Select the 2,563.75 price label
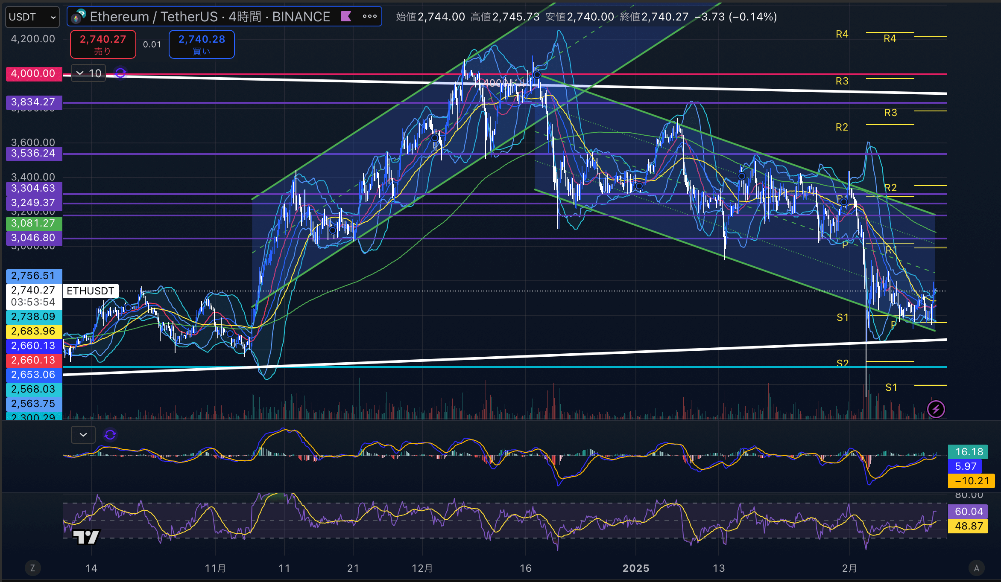The height and width of the screenshot is (582, 1001). [34, 404]
